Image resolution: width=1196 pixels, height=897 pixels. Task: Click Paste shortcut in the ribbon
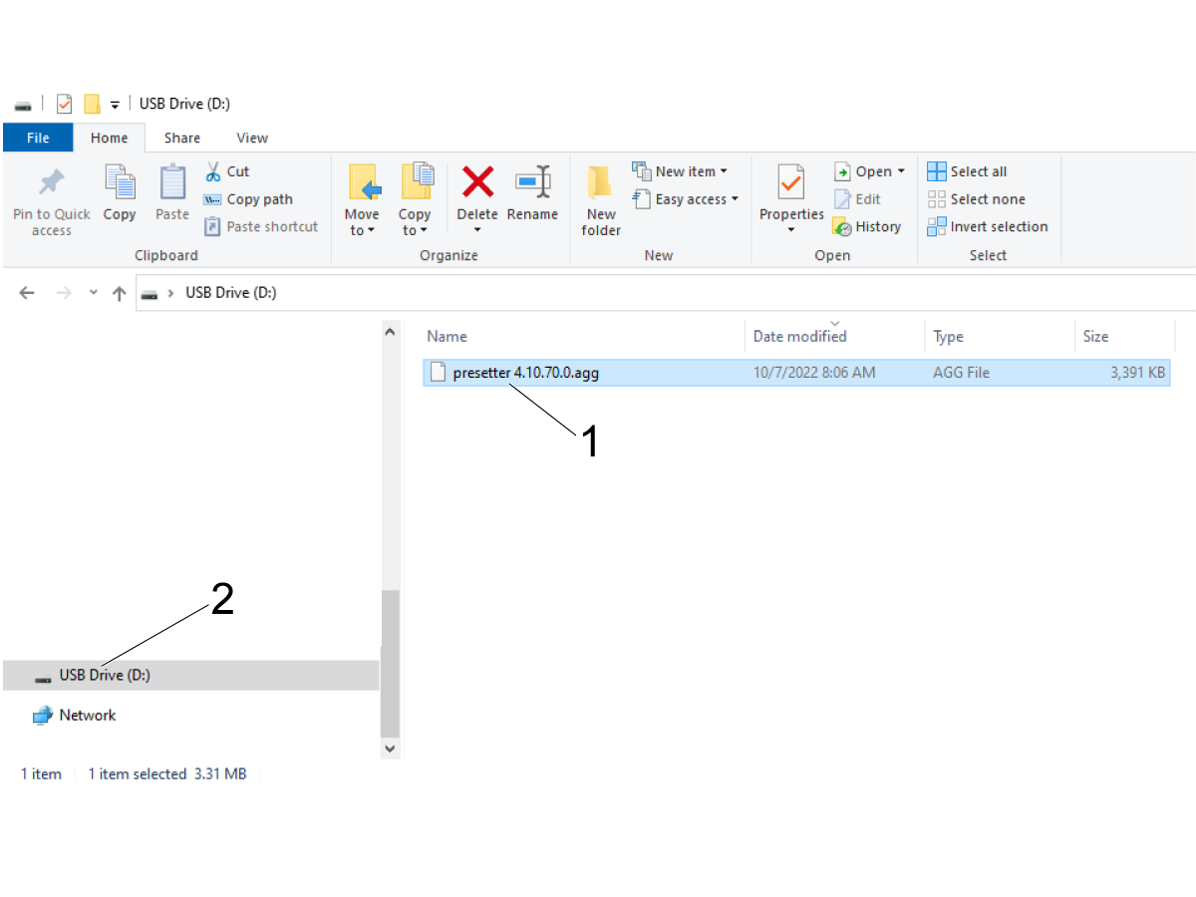(x=260, y=226)
